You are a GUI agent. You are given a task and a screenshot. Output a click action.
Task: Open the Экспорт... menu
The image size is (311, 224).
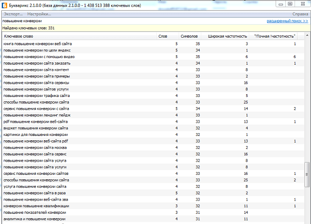[x=13, y=14]
